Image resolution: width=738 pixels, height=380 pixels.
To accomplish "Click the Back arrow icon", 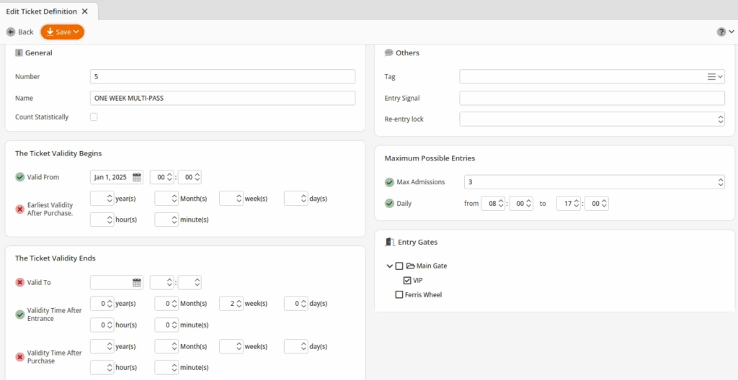I will coord(10,32).
